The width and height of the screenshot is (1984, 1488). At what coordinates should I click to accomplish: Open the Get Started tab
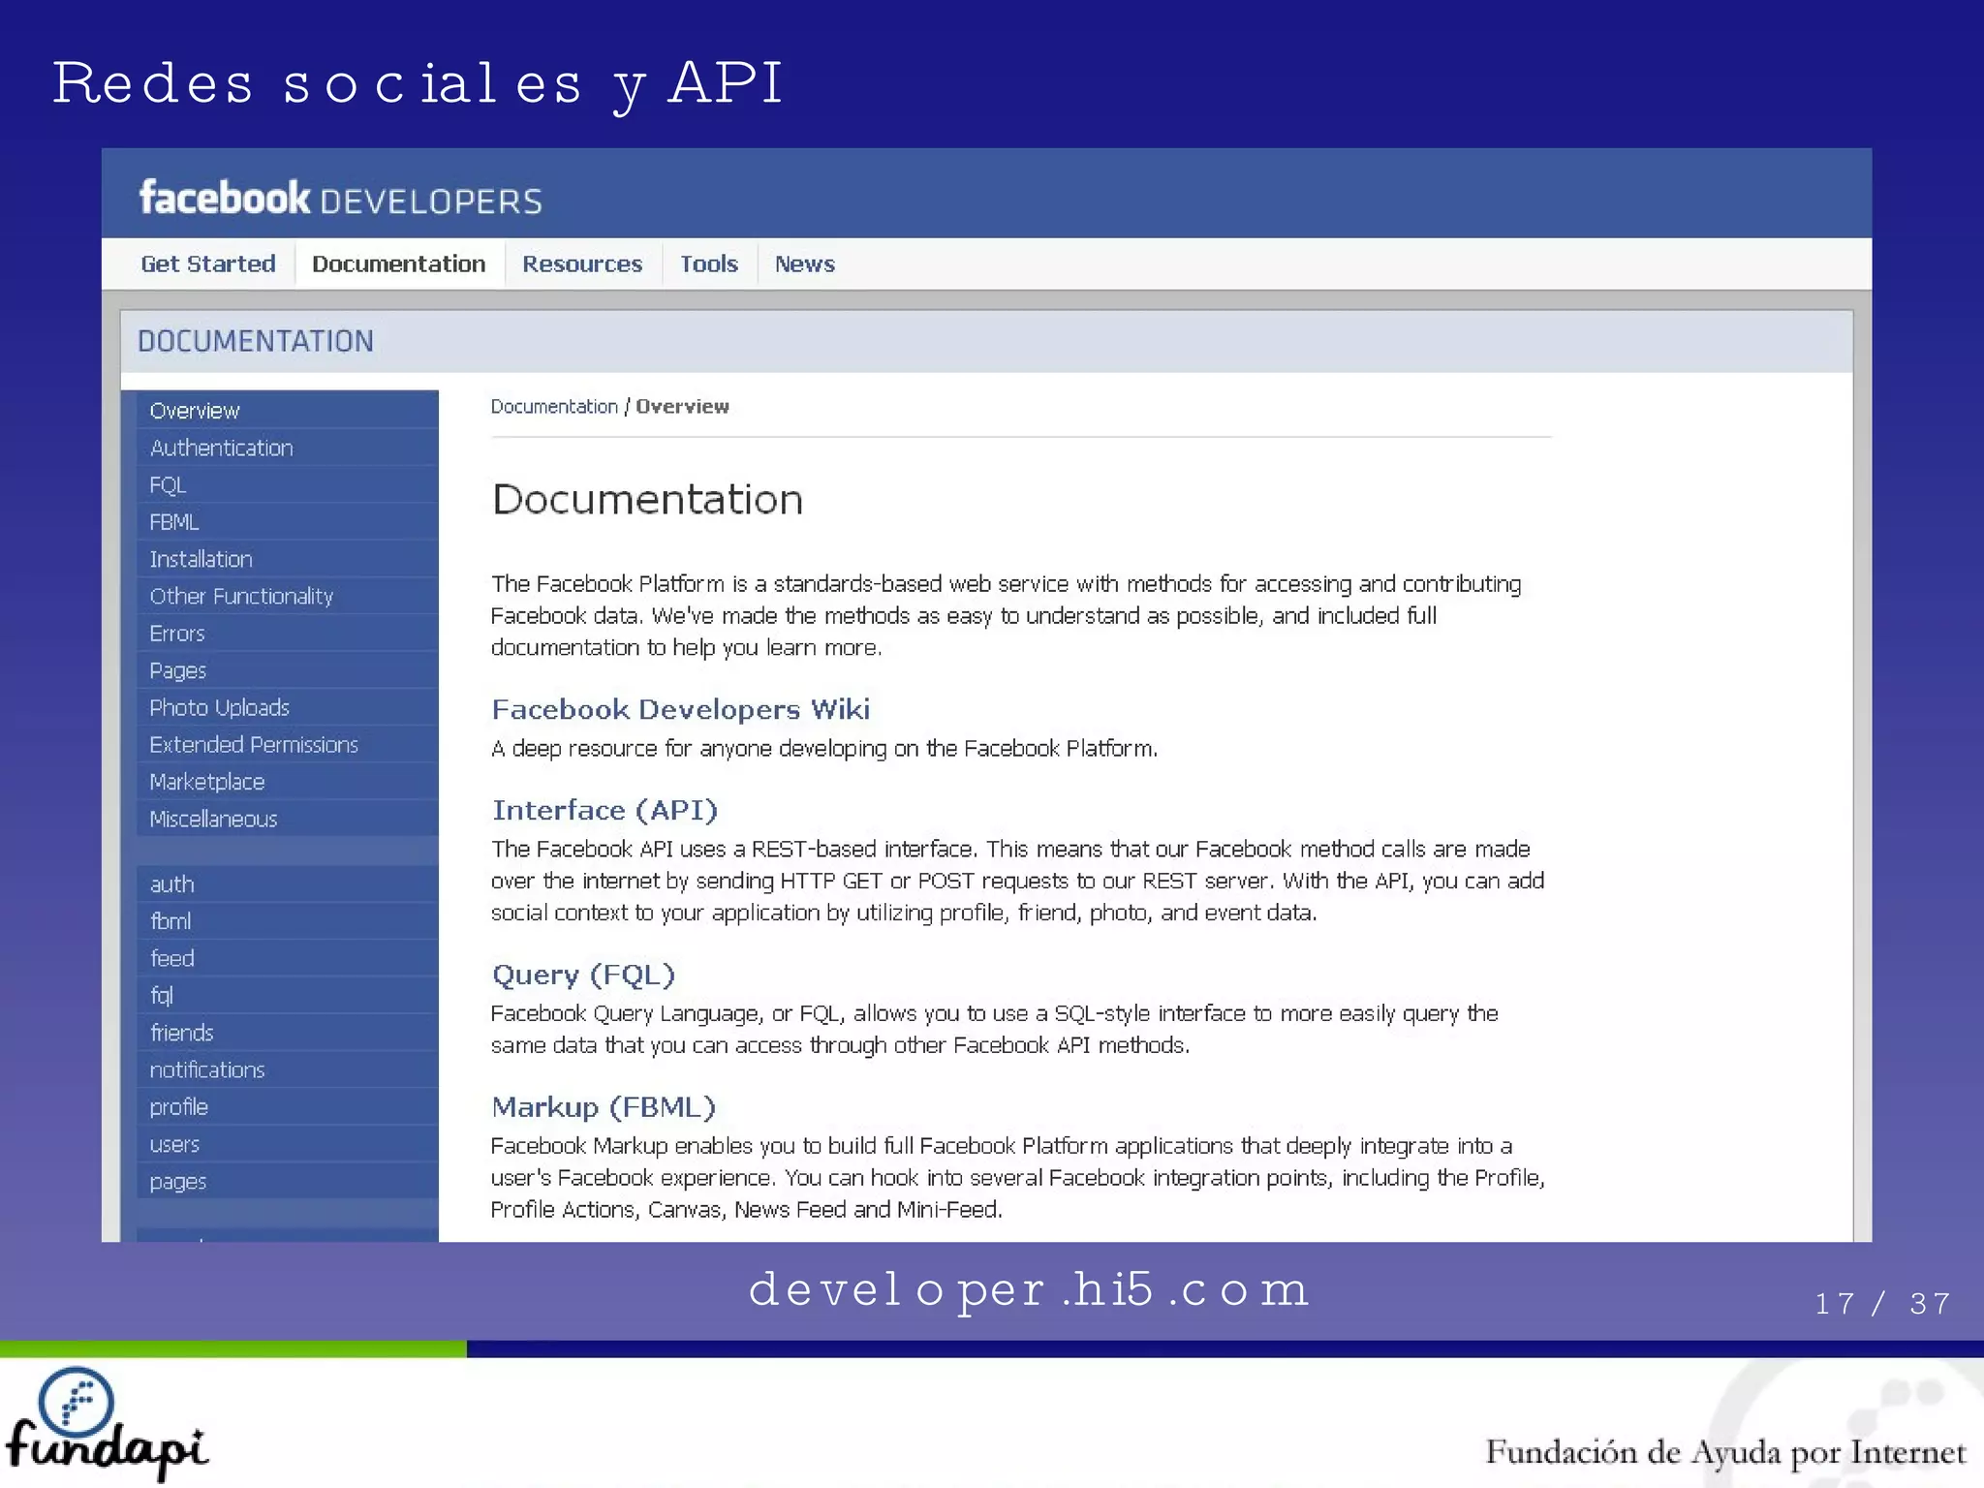(x=207, y=263)
